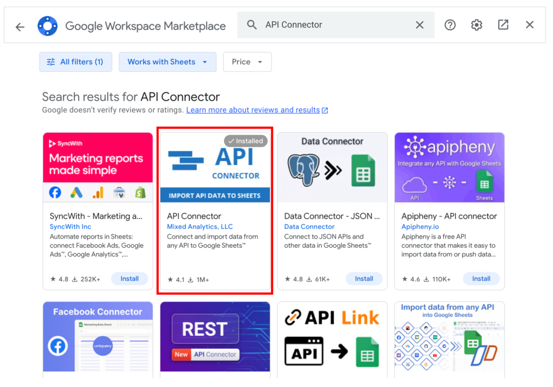The image size is (553, 387).
Task: Click the 252K+ downloads count
Action: tap(90, 279)
